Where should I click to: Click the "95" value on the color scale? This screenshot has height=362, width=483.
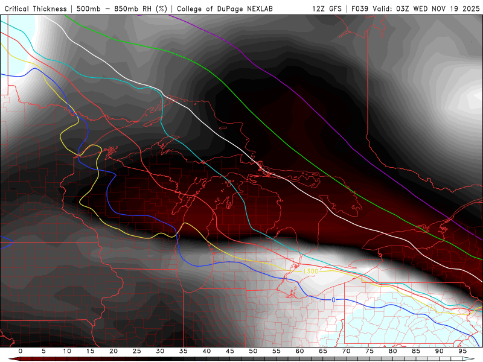(462, 351)
